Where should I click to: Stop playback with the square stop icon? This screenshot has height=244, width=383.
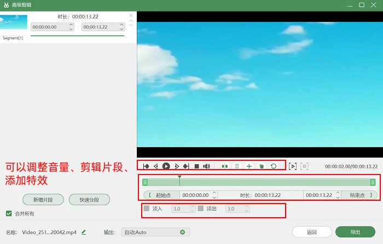[x=196, y=166]
